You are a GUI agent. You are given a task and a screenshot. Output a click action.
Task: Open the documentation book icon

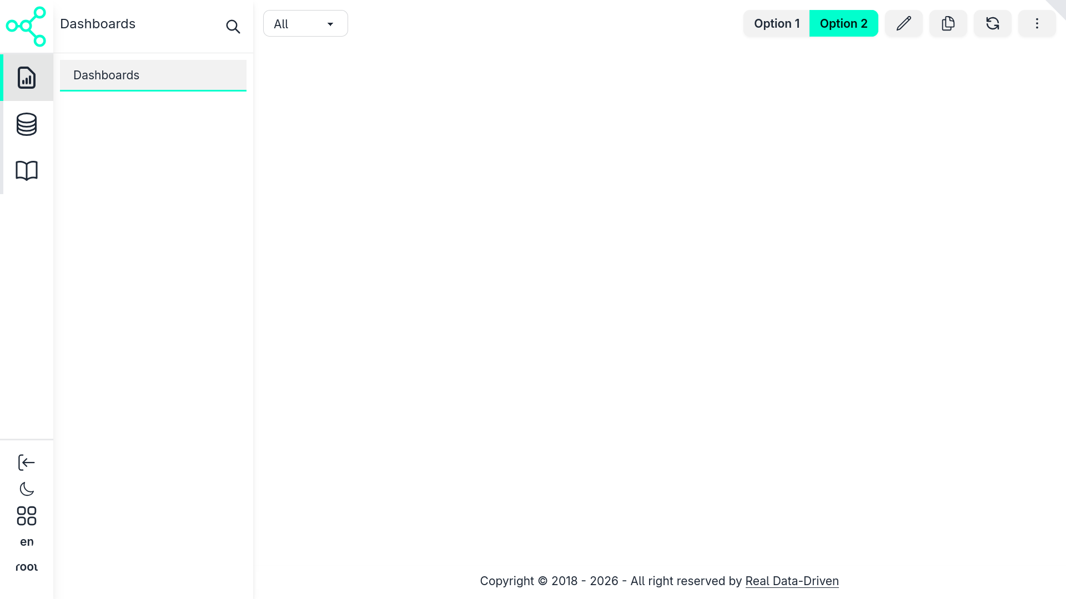tap(27, 170)
